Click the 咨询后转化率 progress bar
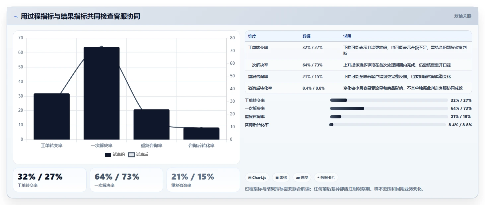The image size is (485, 205). click(x=387, y=125)
